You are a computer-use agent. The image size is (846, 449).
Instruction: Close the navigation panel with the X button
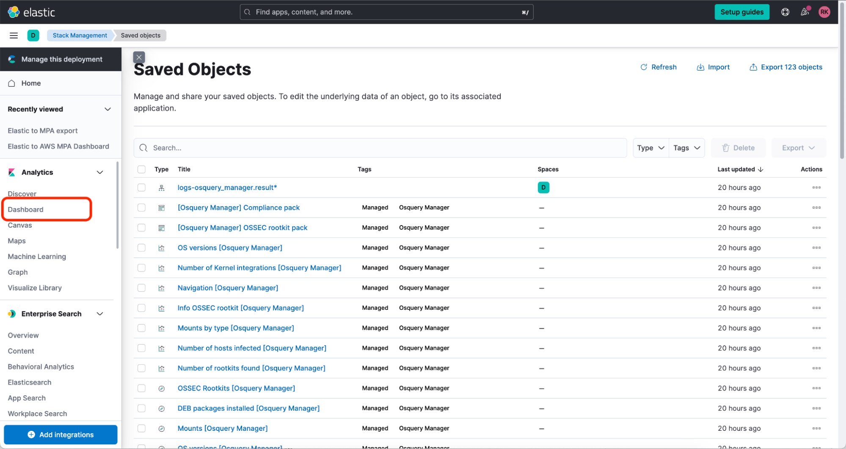[x=139, y=57]
